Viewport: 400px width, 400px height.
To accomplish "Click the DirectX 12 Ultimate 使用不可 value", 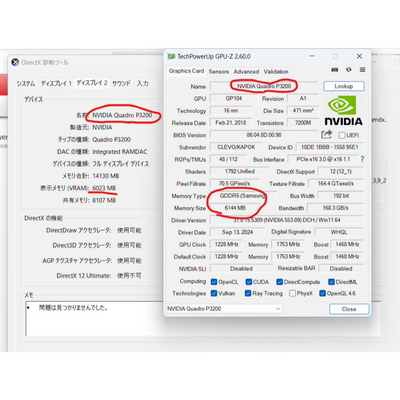I will pos(129,276).
